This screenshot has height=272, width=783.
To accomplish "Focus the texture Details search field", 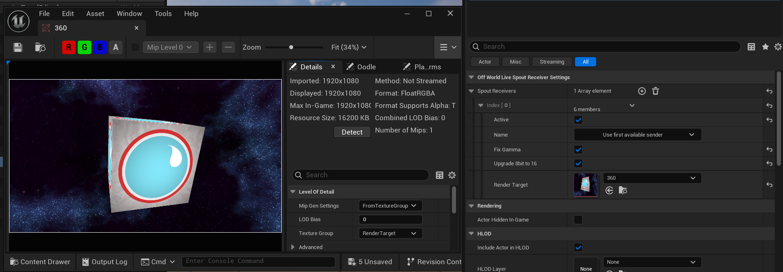I will [361, 175].
